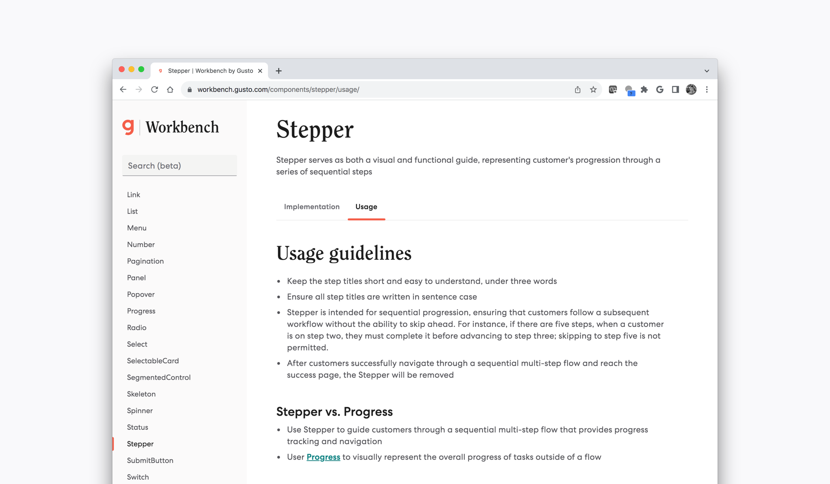This screenshot has height=484, width=830.
Task: Bookmark this page with the star
Action: 593,90
